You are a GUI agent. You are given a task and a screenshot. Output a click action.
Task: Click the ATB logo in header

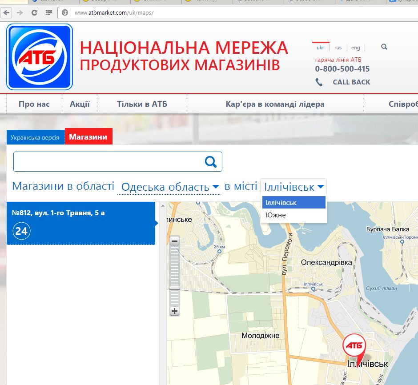(40, 57)
